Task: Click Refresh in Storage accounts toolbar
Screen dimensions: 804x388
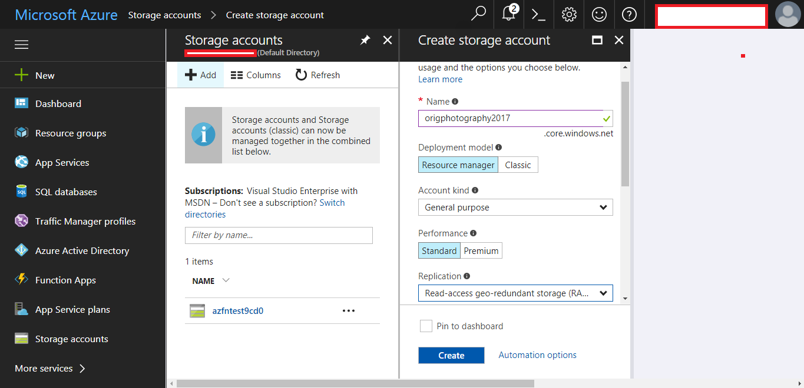Action: pos(317,75)
